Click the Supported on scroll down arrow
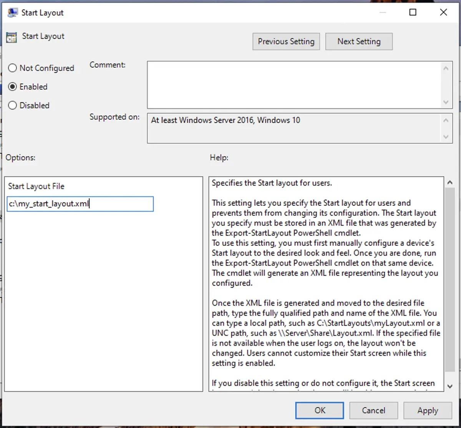This screenshot has height=428, width=461. pos(446,137)
